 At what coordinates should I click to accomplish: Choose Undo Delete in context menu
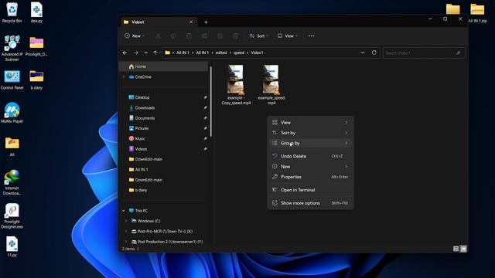[x=310, y=156]
